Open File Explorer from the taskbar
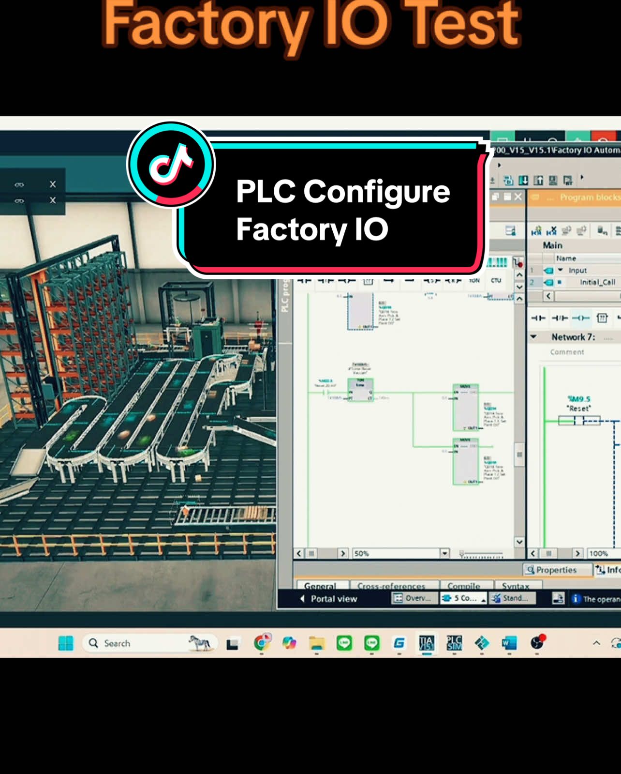This screenshot has height=774, width=621. (x=317, y=643)
